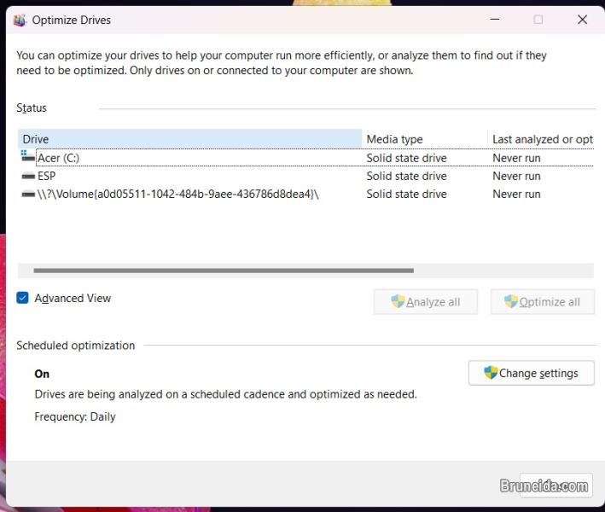Close the window with the X

pyautogui.click(x=582, y=19)
